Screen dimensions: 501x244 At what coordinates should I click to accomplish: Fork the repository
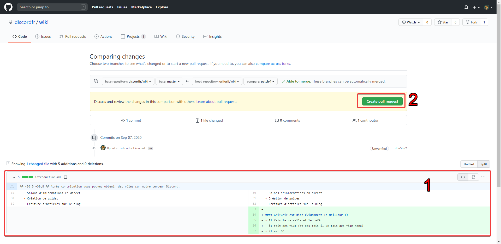coord(472,22)
